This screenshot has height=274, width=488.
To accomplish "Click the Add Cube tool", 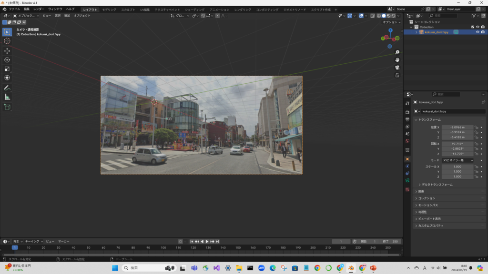I will click(7, 107).
